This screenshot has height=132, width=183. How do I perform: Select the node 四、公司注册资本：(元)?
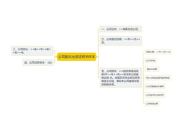[x=38, y=63]
